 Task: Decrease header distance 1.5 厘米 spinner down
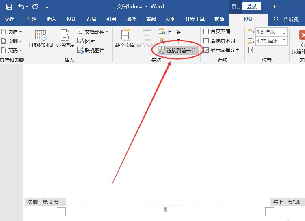(284, 34)
